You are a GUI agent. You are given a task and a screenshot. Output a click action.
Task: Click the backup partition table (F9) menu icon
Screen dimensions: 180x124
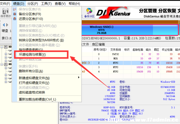(x=15, y=14)
